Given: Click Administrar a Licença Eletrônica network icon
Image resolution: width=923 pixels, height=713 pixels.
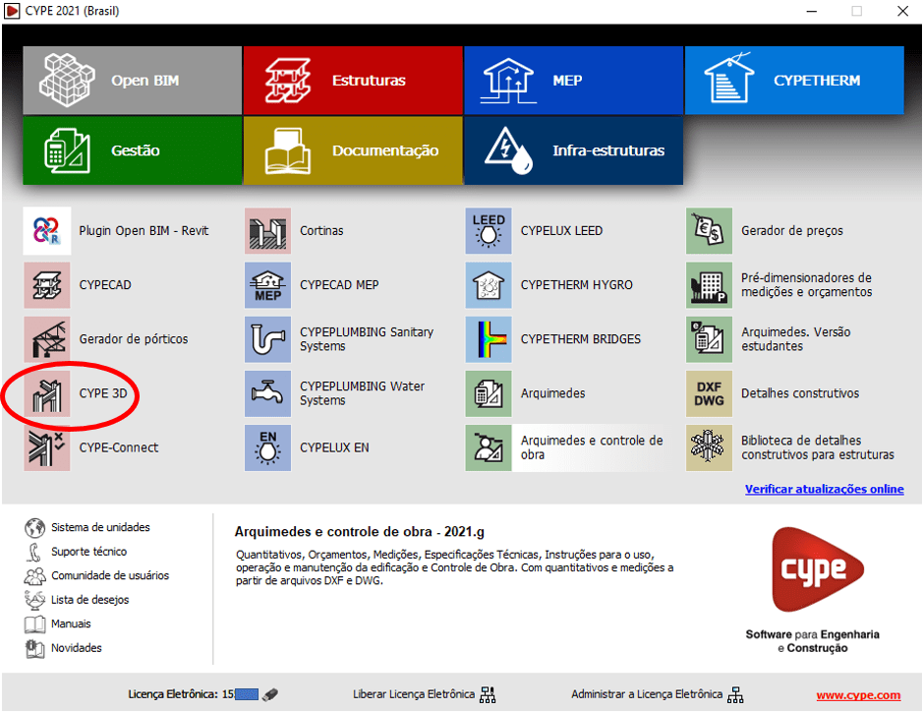Looking at the screenshot, I should (x=735, y=694).
